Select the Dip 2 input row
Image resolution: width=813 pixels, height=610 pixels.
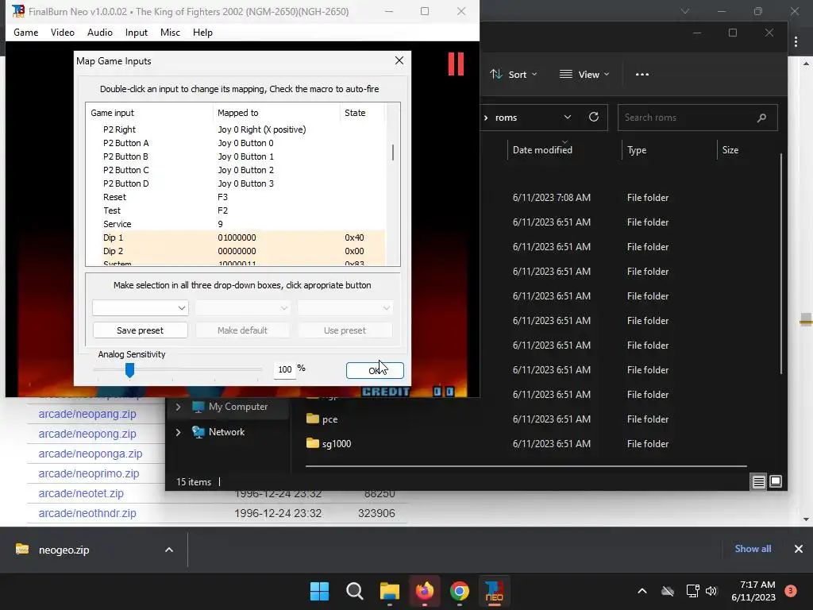click(x=236, y=250)
